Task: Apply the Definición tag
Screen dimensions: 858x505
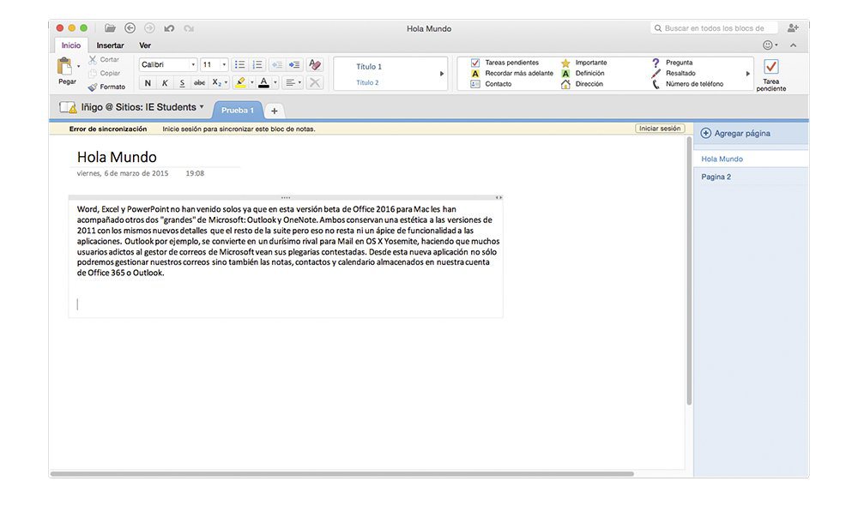Action: 583,73
